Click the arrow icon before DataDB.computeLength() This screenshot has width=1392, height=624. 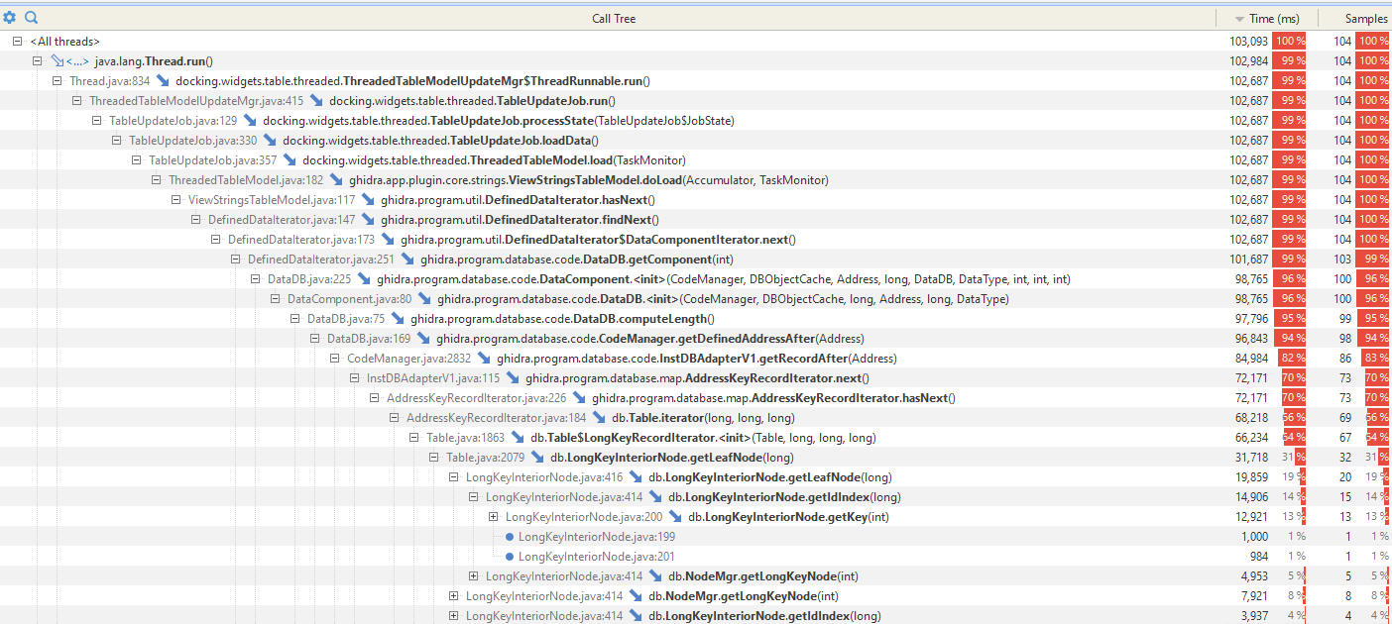click(399, 319)
